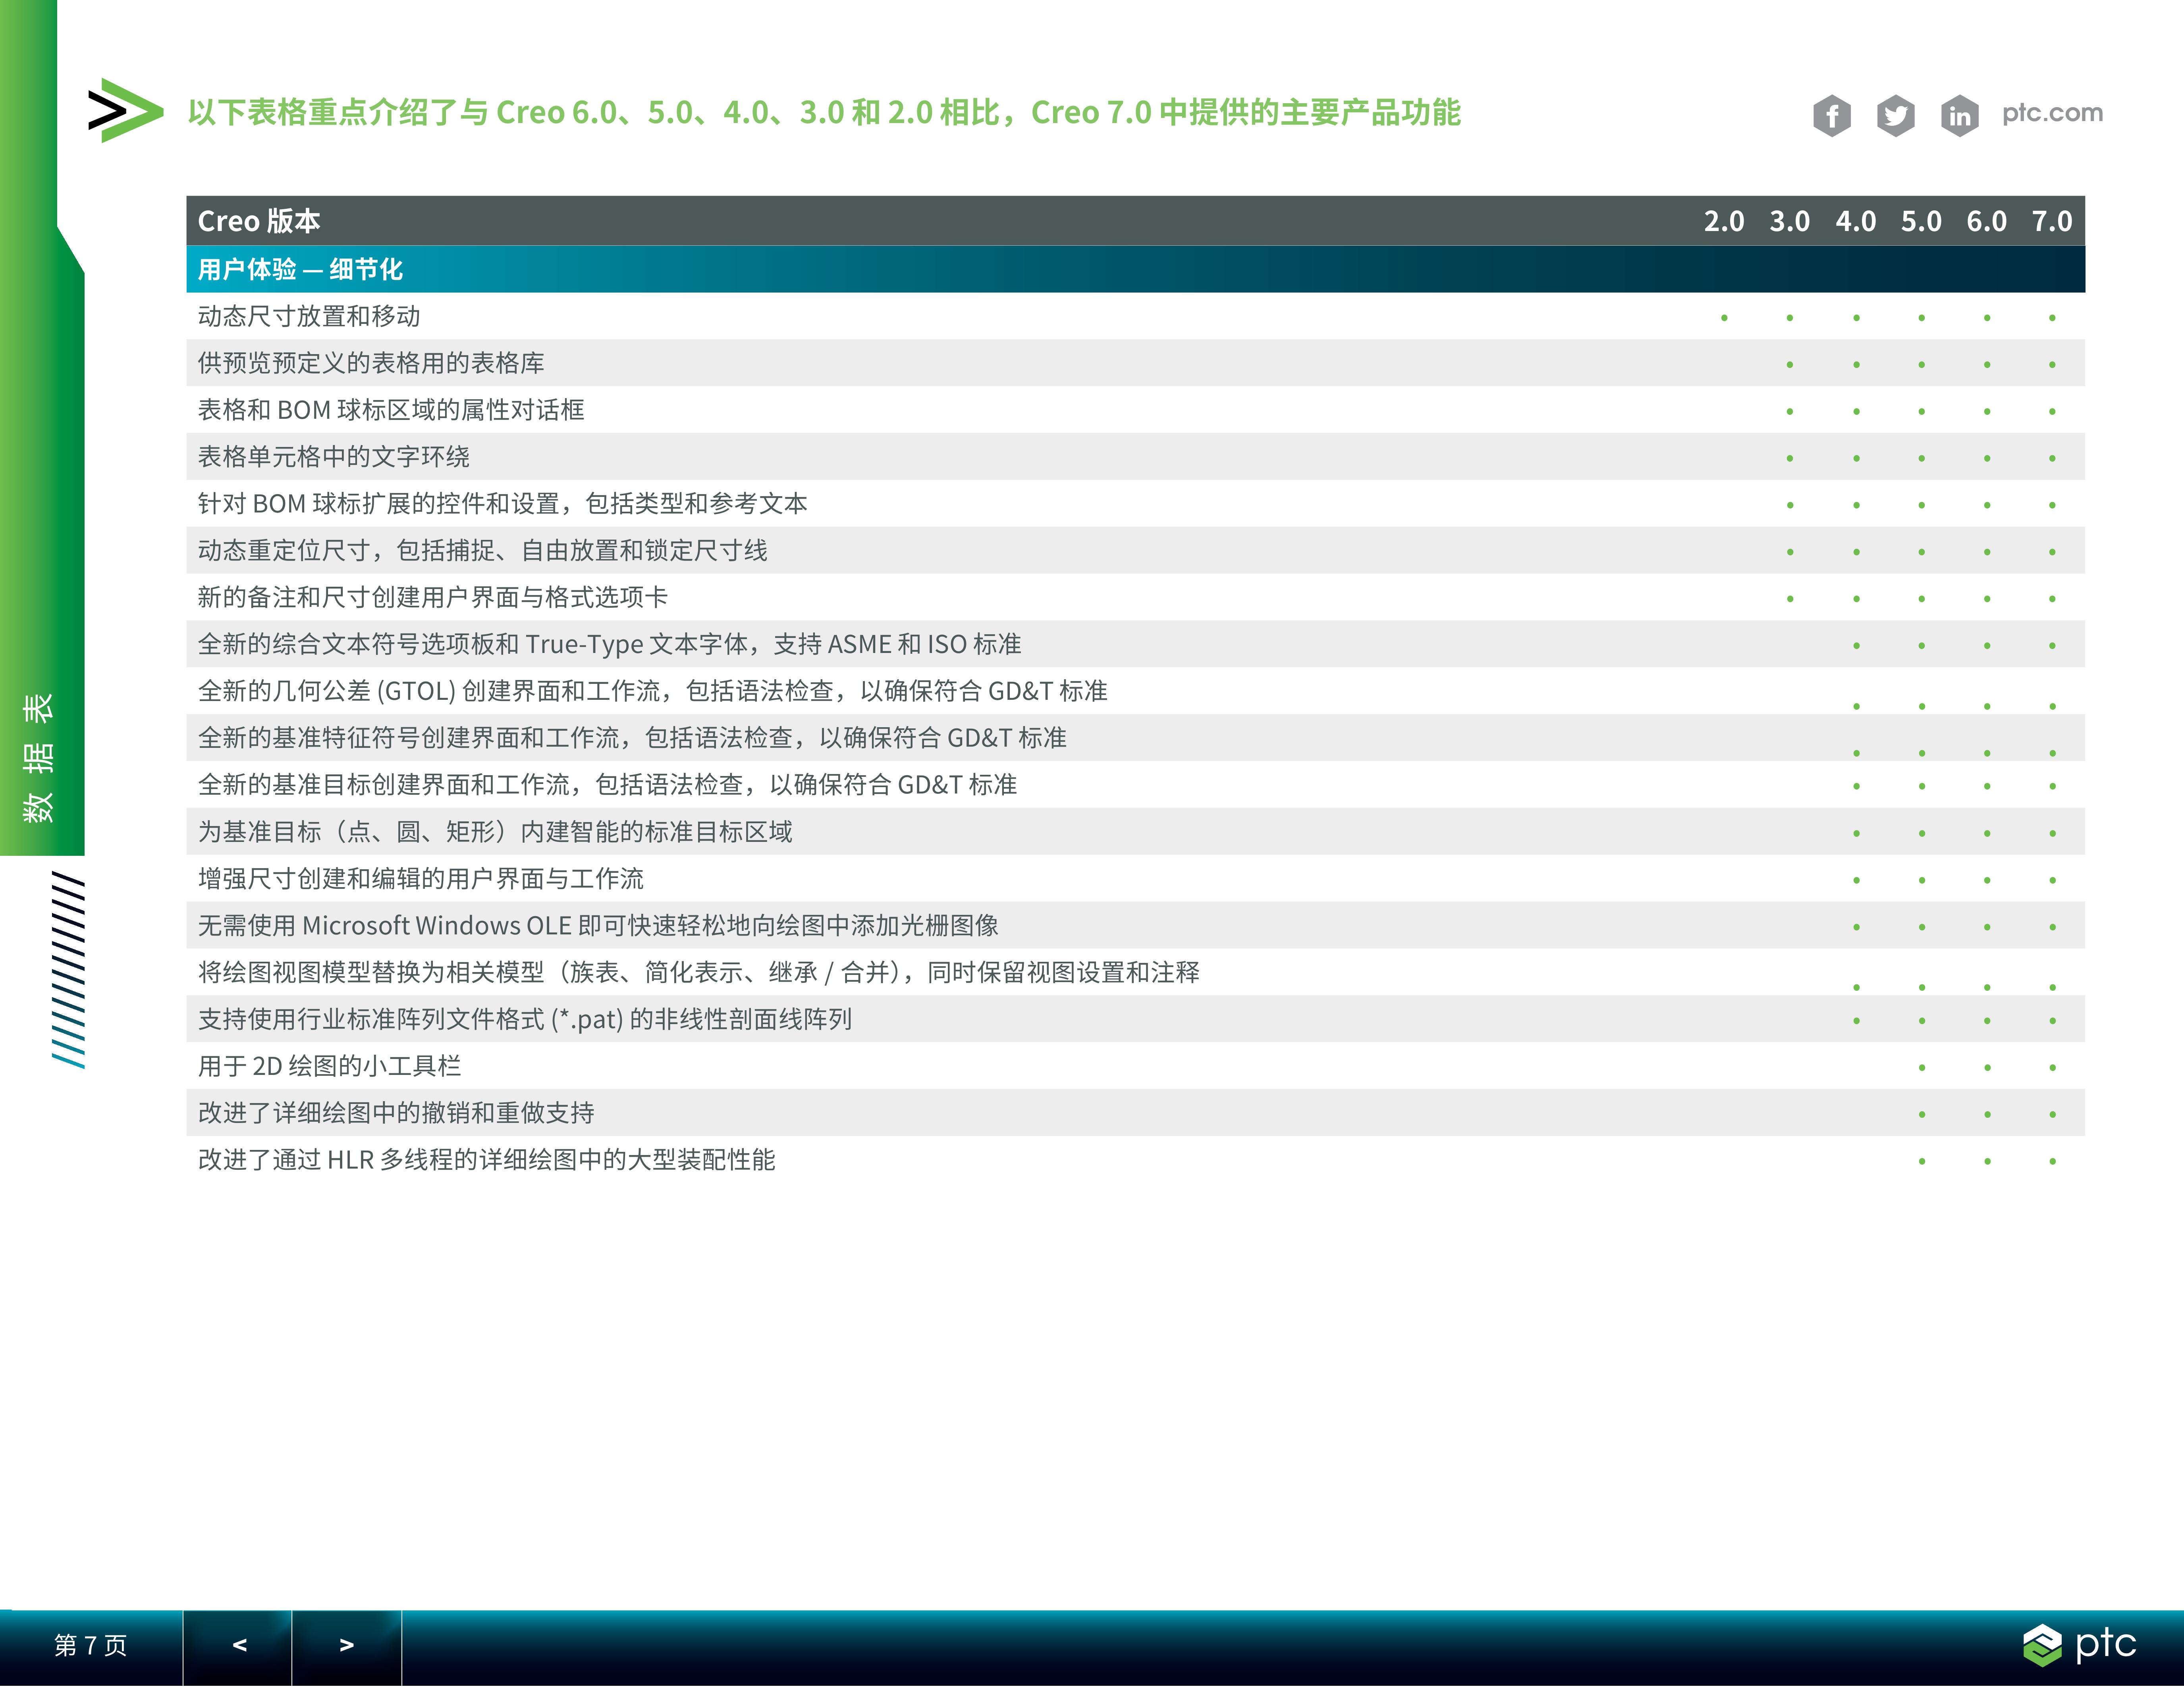The image size is (2184, 1687).
Task: Click the Creo 版本 header cell
Action: click(x=258, y=221)
